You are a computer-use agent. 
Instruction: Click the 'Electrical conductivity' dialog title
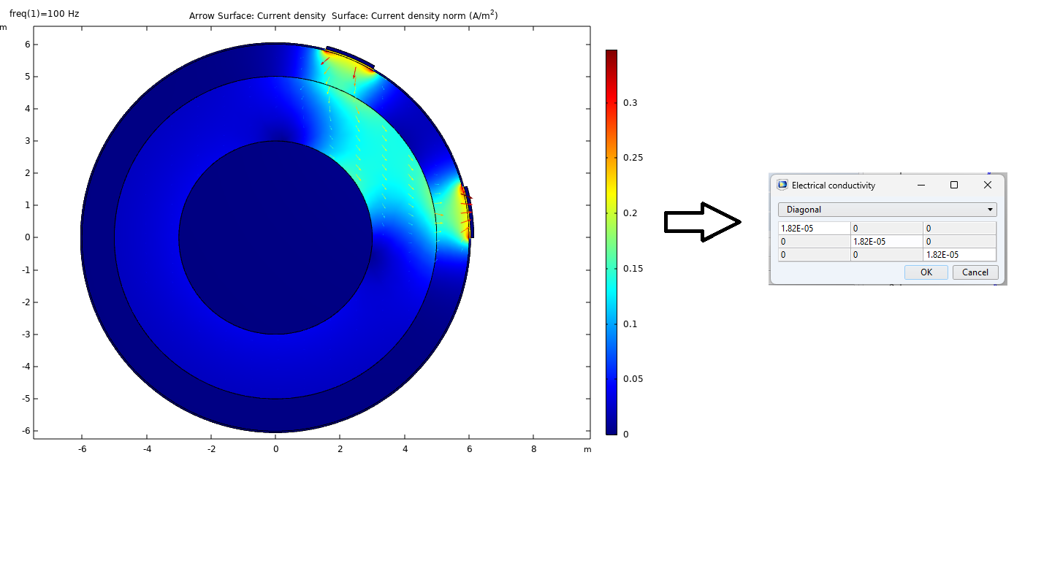(x=834, y=186)
